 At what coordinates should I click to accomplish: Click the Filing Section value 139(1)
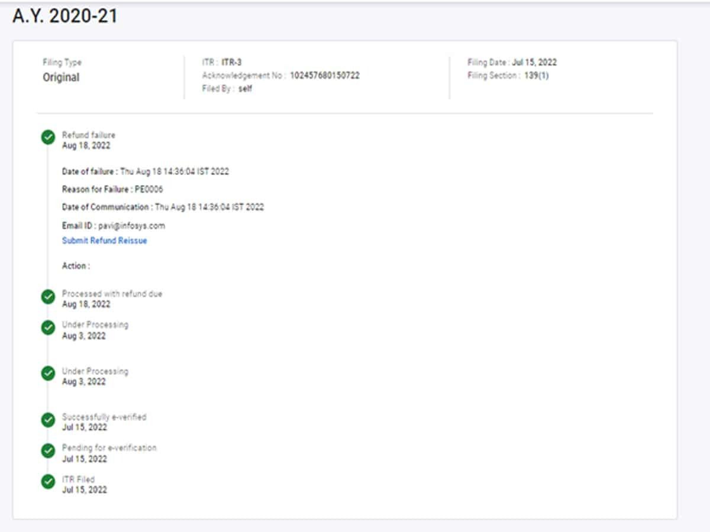[x=536, y=76]
